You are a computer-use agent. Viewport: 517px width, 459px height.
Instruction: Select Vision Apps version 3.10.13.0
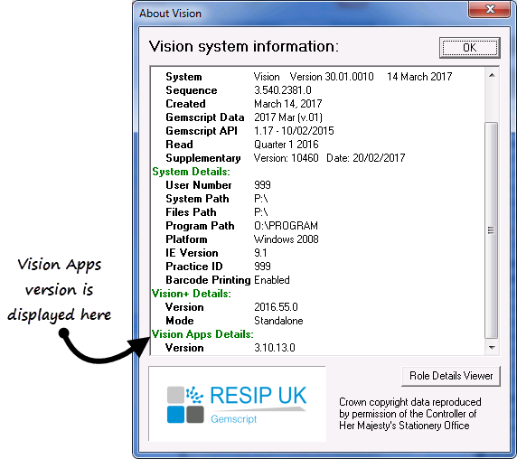click(275, 348)
